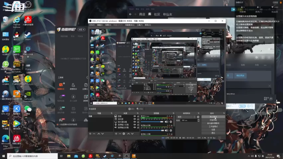Move source up in sources list
Viewport: 283px width, 159px height.
tap(128, 134)
